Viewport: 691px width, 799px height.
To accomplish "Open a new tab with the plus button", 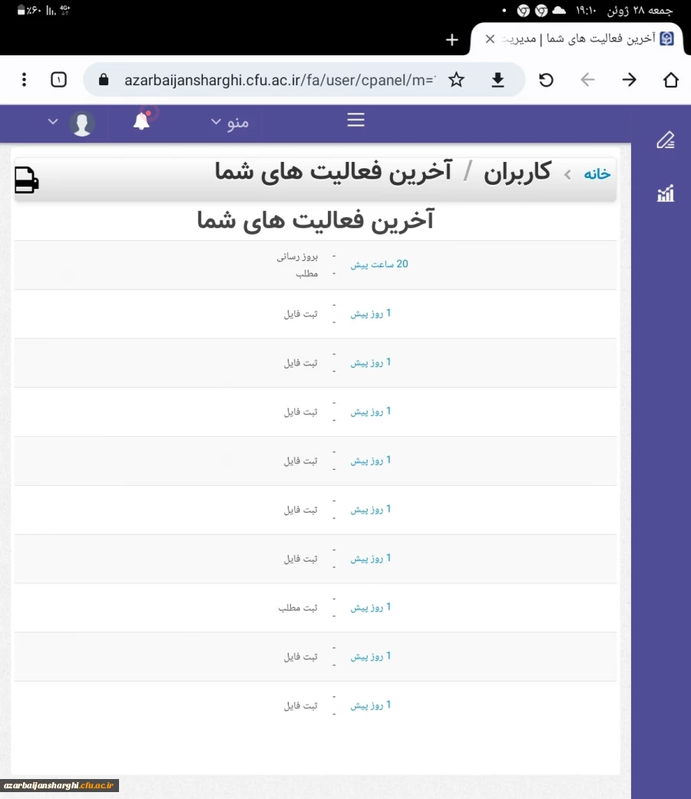I will tap(451, 40).
